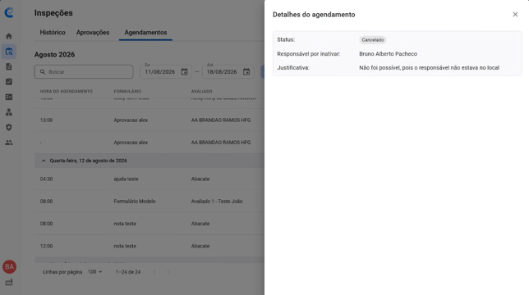Click the search magnifier icon
The height and width of the screenshot is (295, 529).
[x=43, y=71]
